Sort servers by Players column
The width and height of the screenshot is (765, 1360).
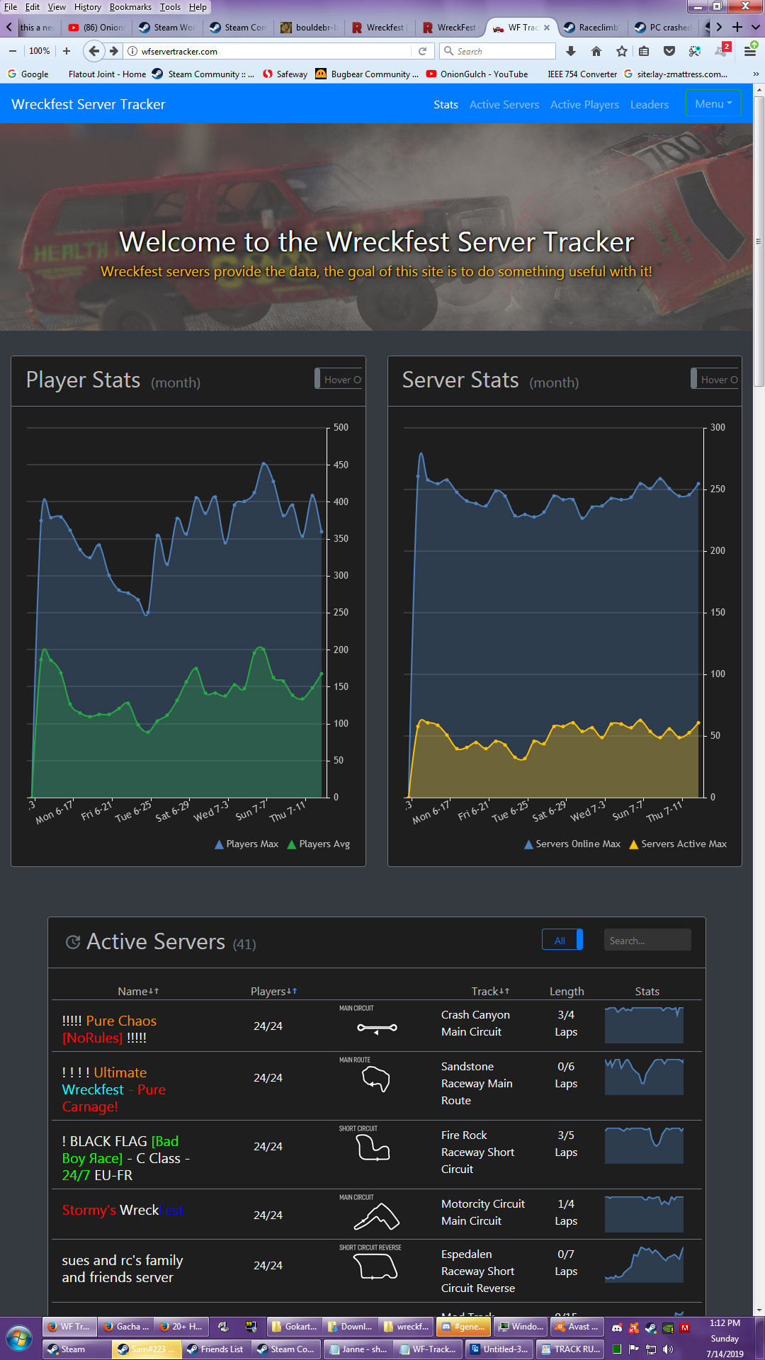[273, 991]
